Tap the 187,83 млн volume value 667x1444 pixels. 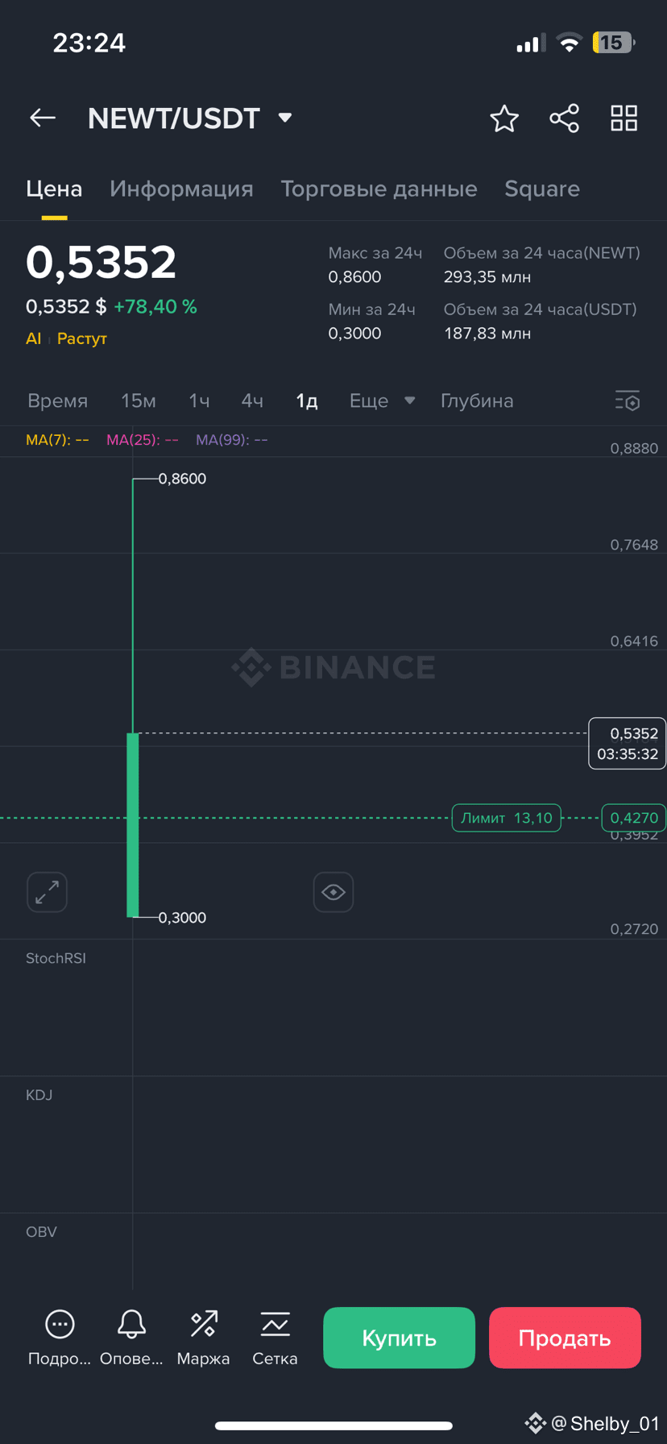coord(487,334)
